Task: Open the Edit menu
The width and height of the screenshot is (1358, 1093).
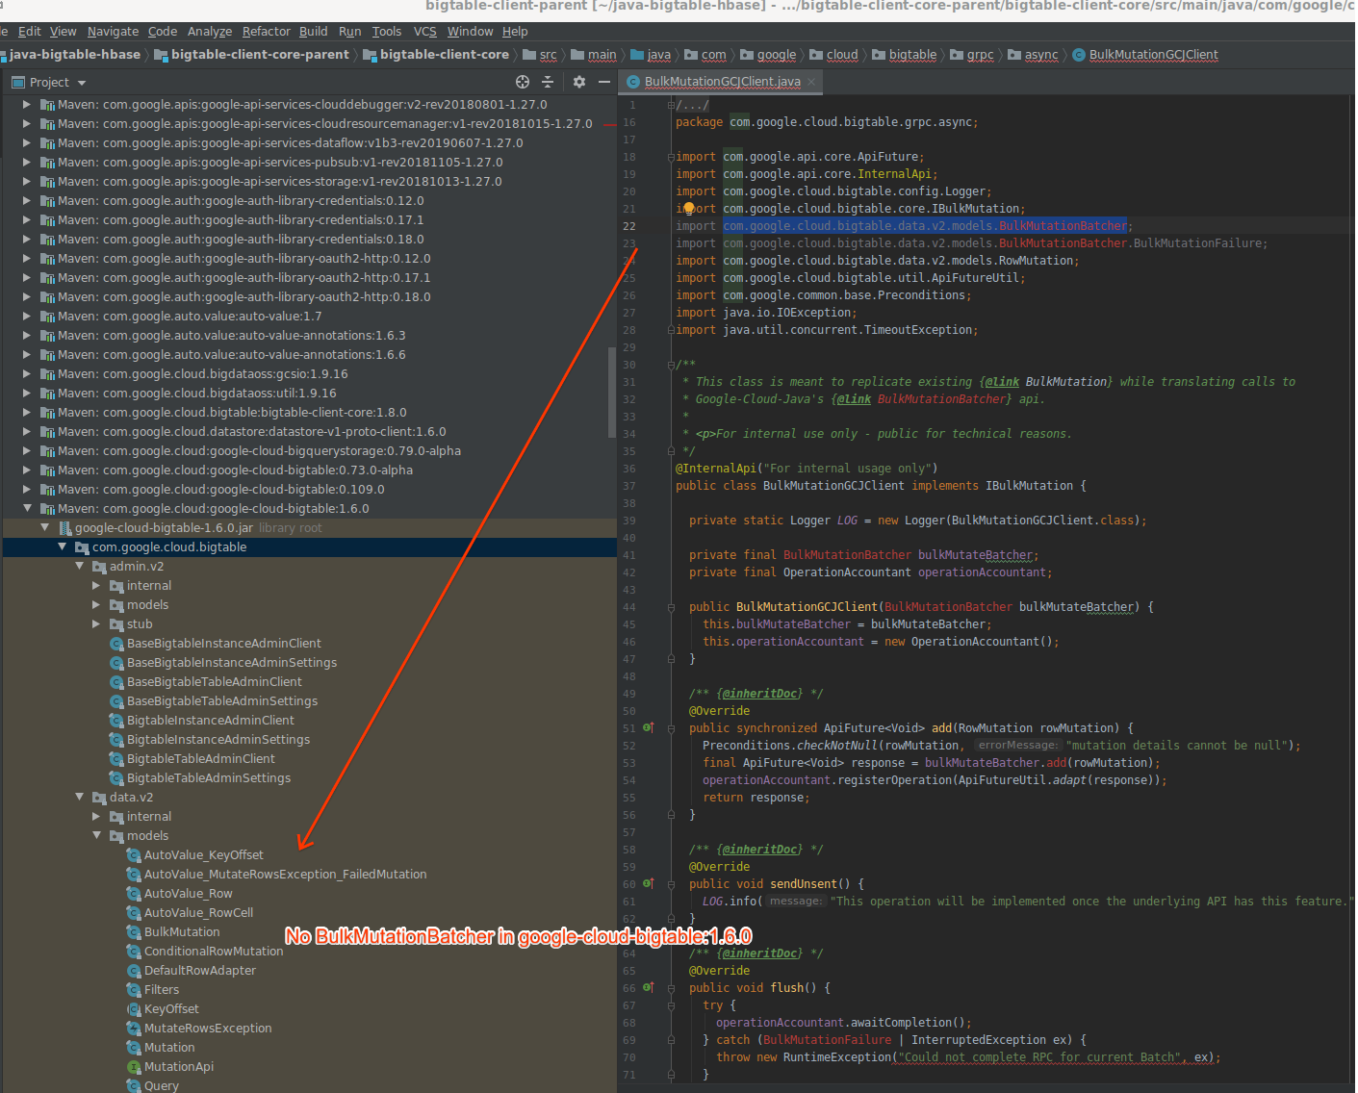Action: tap(30, 31)
